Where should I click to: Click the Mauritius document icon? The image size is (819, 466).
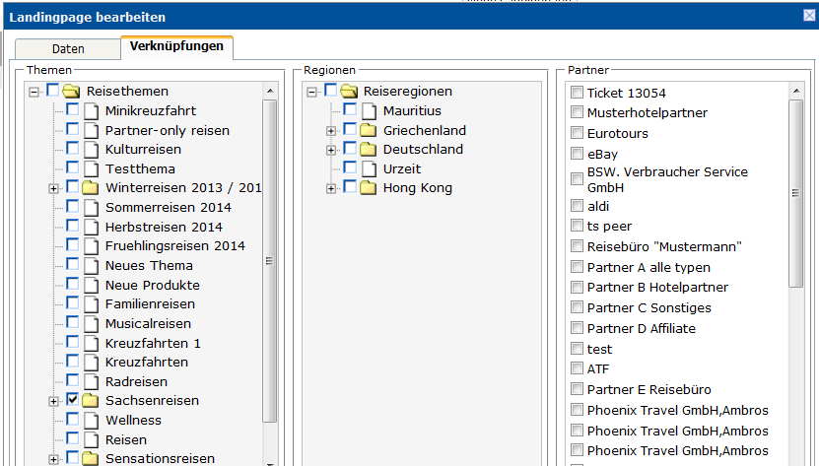click(x=369, y=111)
